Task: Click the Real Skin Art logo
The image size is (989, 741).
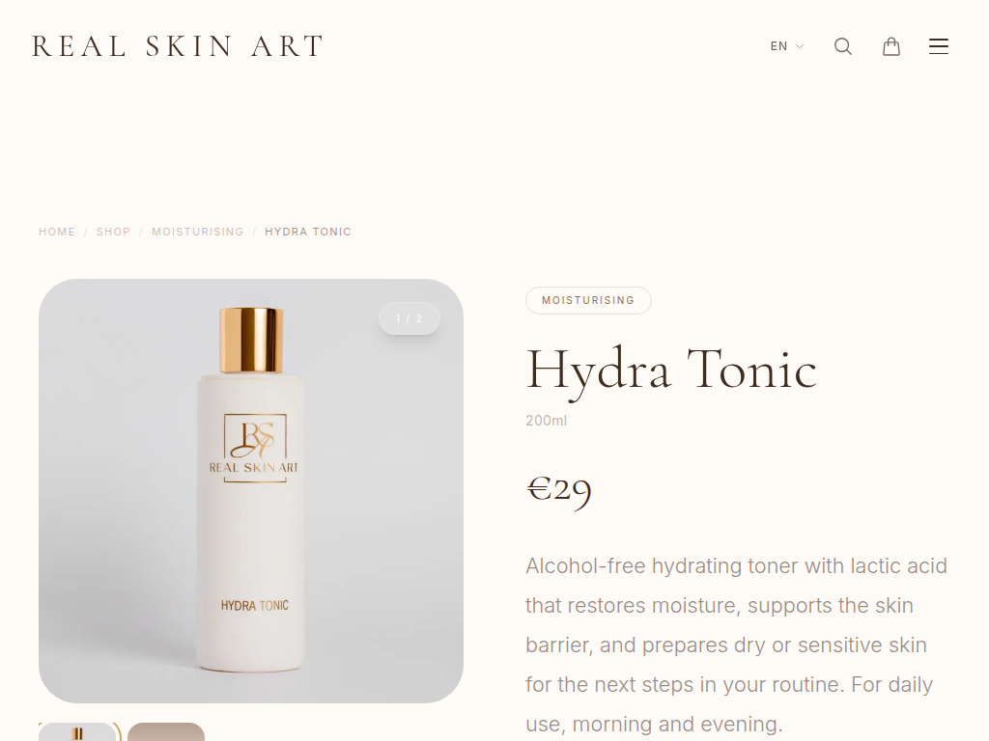Action: tap(178, 46)
